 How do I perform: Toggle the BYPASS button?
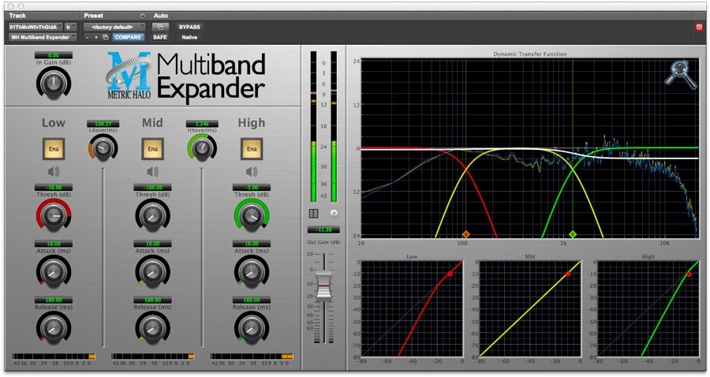click(189, 27)
